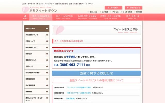
Task: Open the スイートホール navigation item
Action: point(133,17)
